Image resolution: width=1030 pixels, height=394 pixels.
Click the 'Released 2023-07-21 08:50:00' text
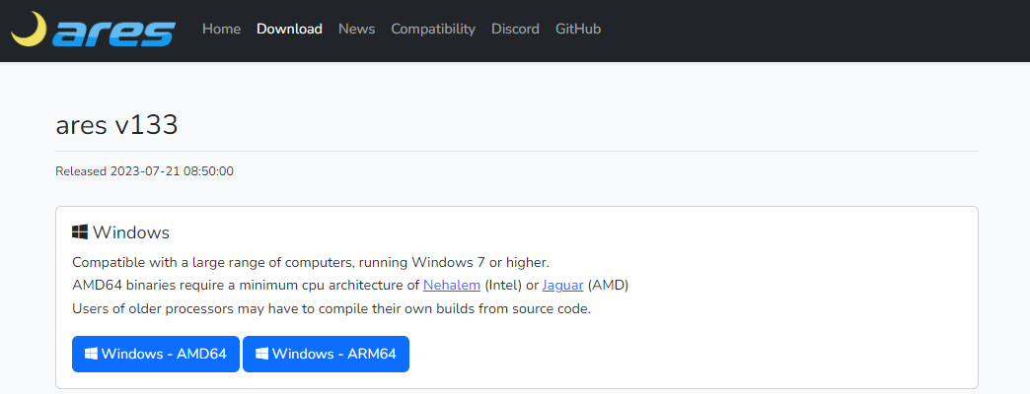pyautogui.click(x=144, y=171)
